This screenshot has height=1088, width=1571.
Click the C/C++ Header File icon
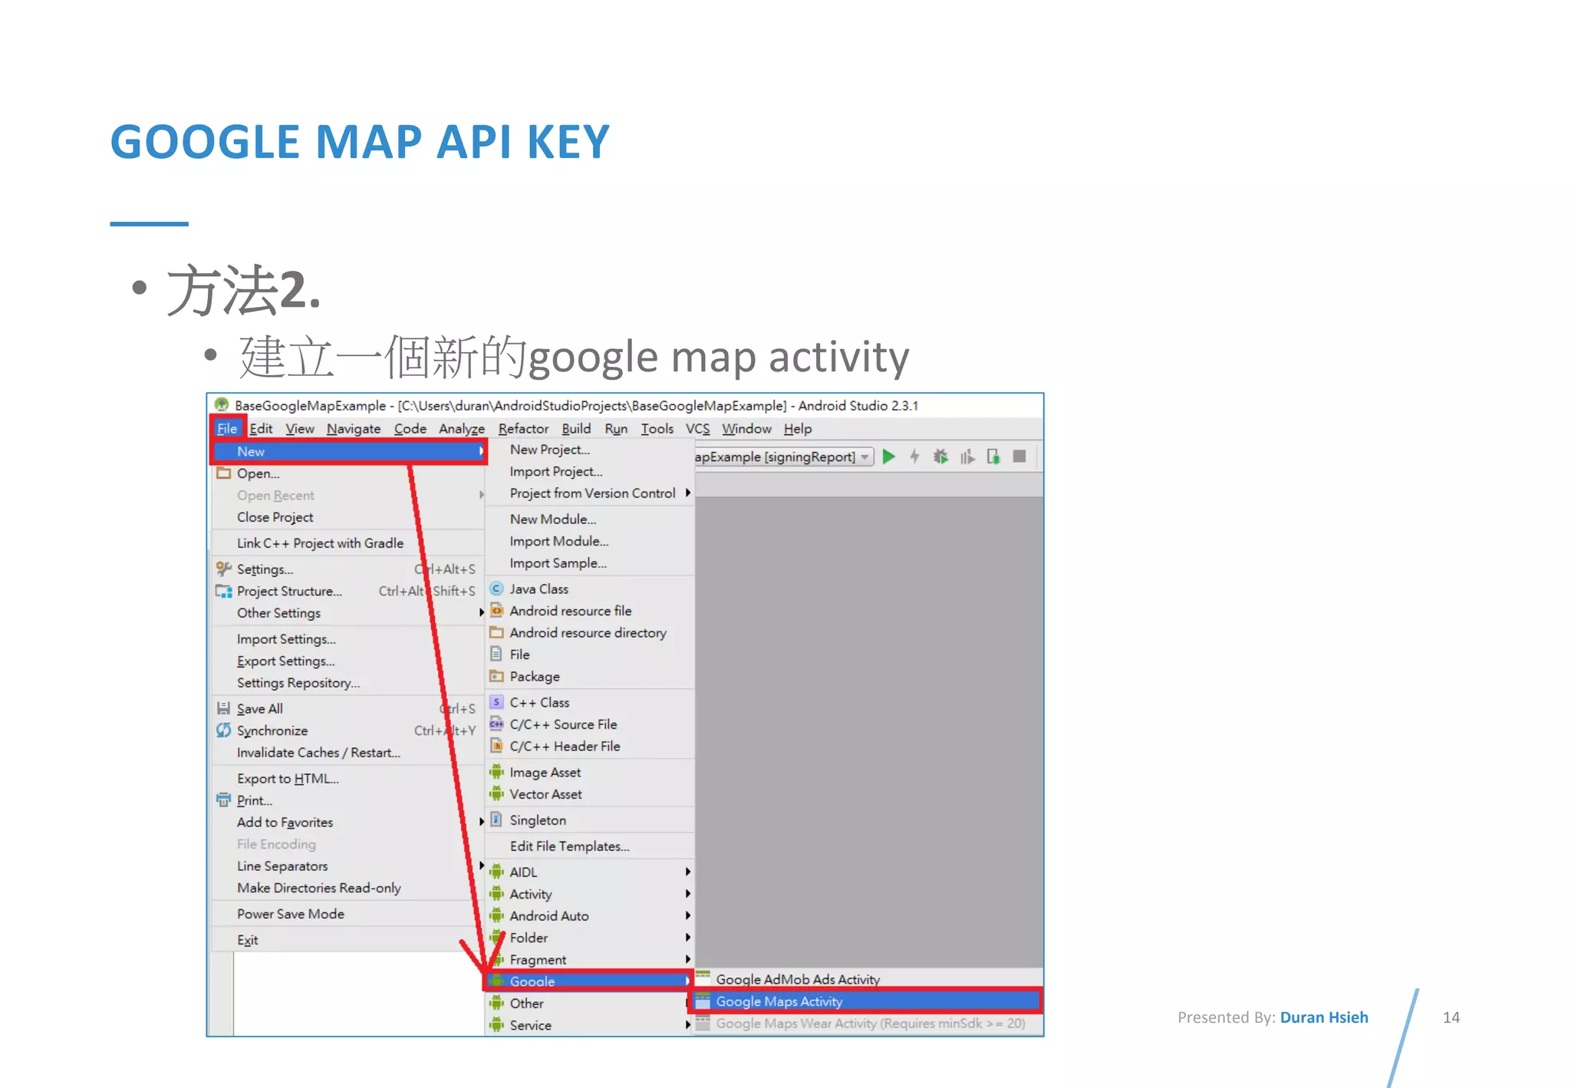point(496,746)
